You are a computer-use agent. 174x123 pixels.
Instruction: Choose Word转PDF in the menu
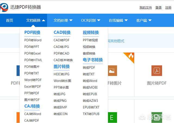(x=33, y=80)
